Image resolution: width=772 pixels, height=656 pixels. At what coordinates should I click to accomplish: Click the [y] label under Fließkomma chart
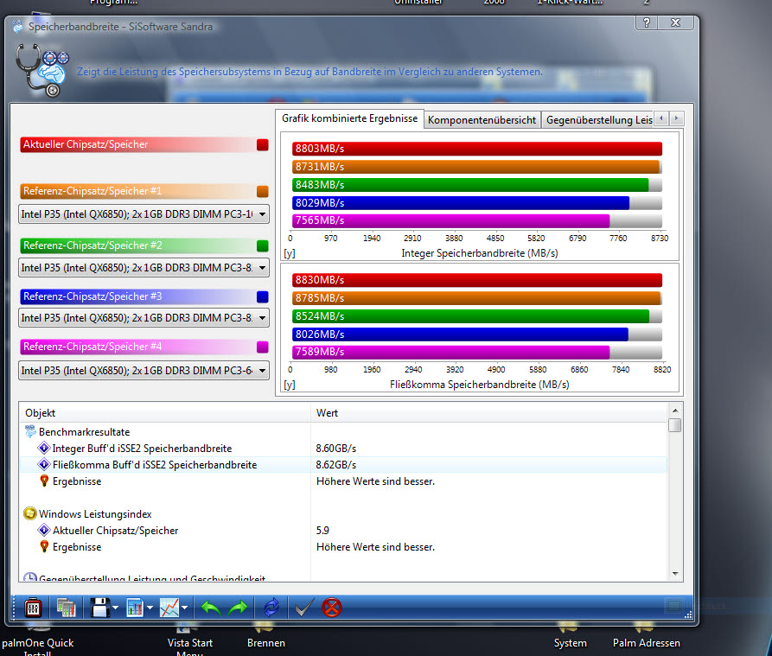coord(290,385)
